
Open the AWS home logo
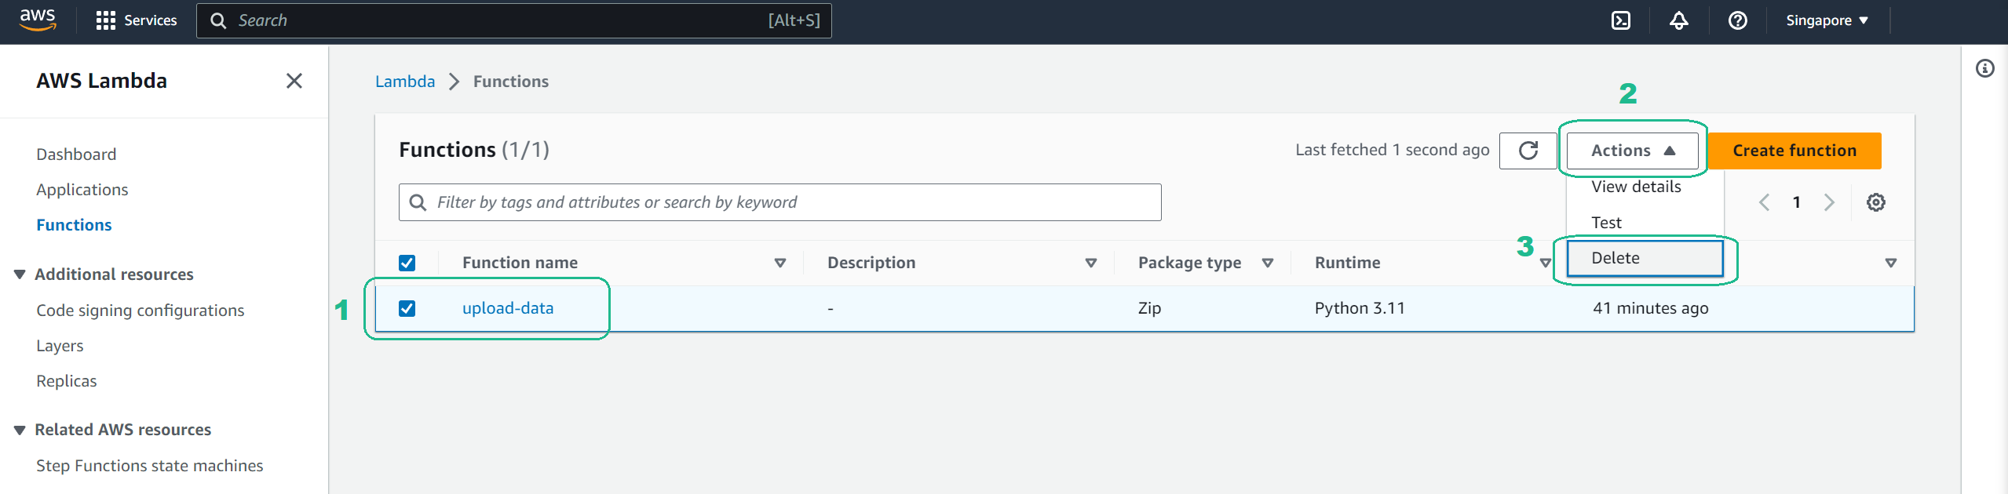[x=38, y=20]
